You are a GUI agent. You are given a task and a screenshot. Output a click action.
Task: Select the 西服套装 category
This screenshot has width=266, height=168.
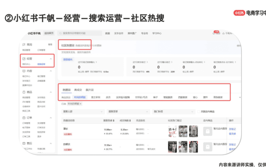tap(183, 97)
